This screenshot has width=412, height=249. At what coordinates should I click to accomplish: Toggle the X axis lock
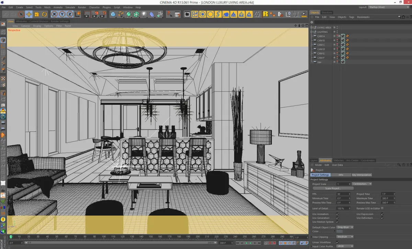55,14
